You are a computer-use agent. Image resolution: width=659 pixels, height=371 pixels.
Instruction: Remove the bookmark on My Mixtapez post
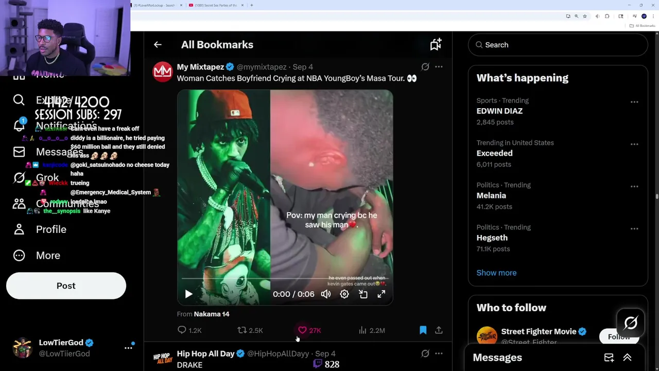(x=423, y=330)
